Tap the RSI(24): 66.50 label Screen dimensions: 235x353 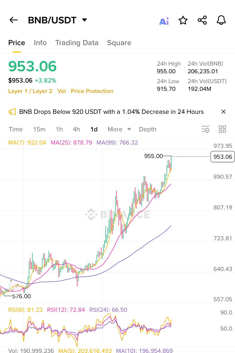[108, 310]
